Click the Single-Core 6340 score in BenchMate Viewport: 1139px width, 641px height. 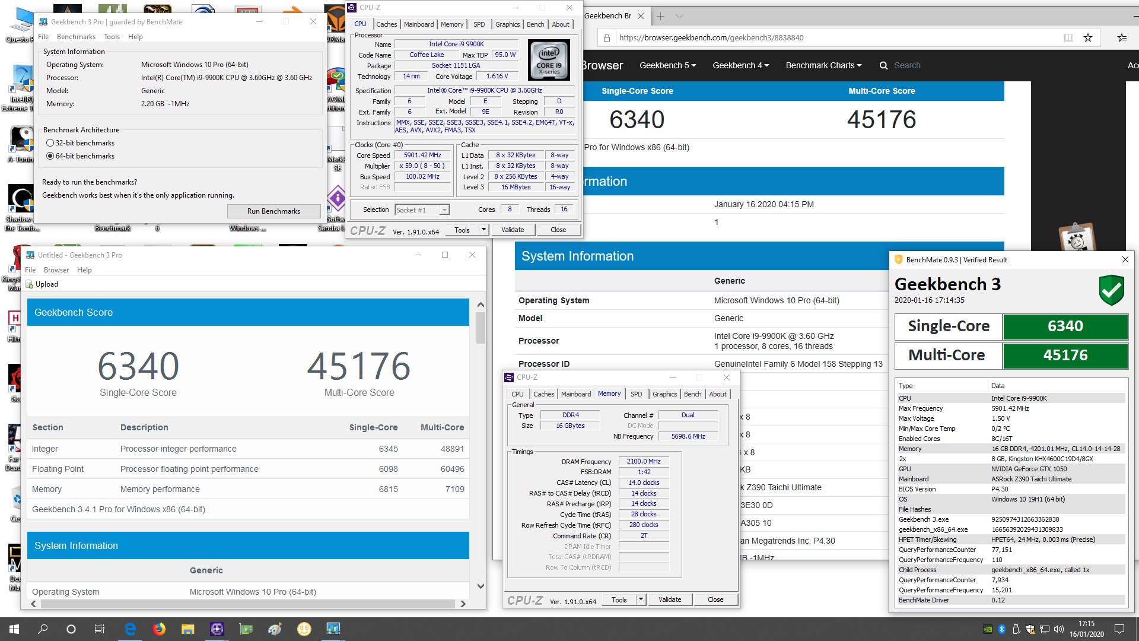[x=1065, y=326]
